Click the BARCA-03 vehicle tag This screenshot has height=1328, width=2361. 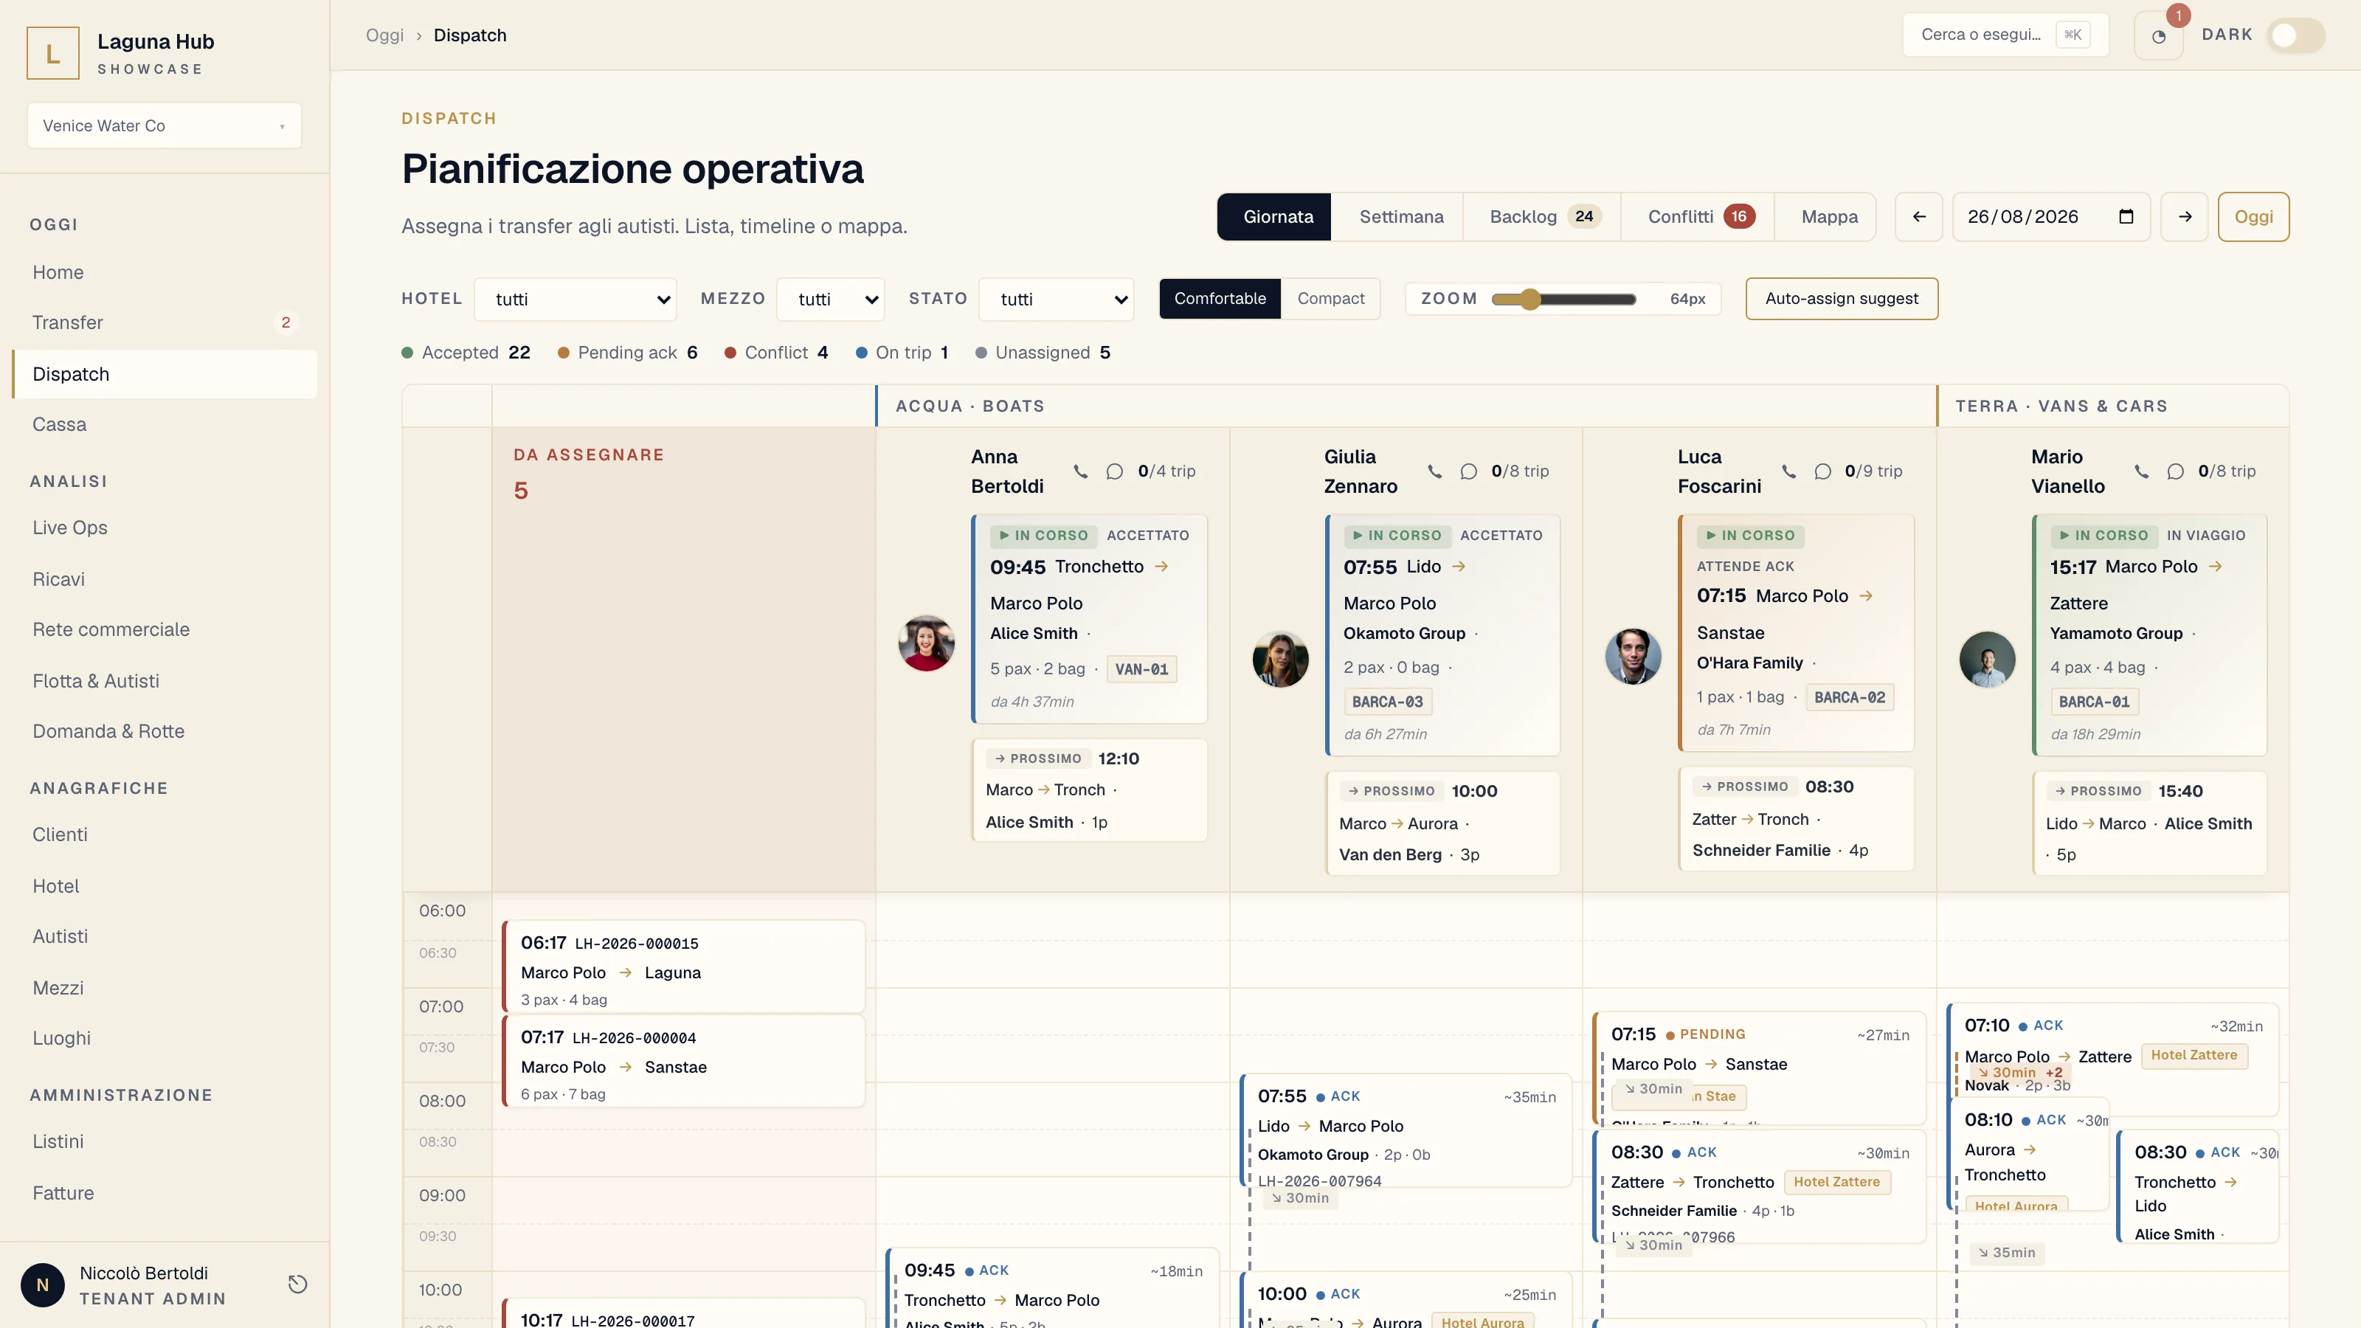click(1387, 702)
